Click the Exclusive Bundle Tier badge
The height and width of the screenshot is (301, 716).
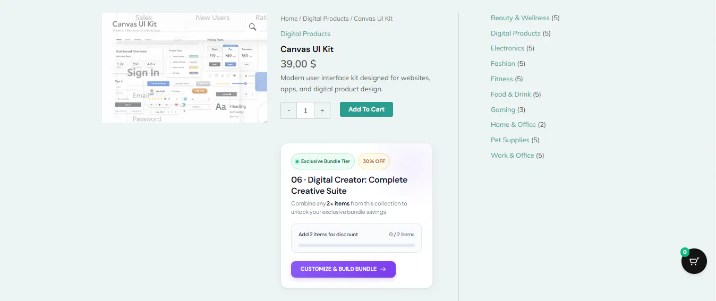click(x=323, y=161)
